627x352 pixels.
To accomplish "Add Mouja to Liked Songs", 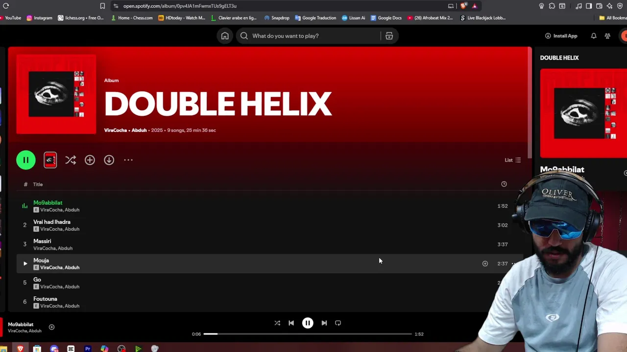I will 485,264.
